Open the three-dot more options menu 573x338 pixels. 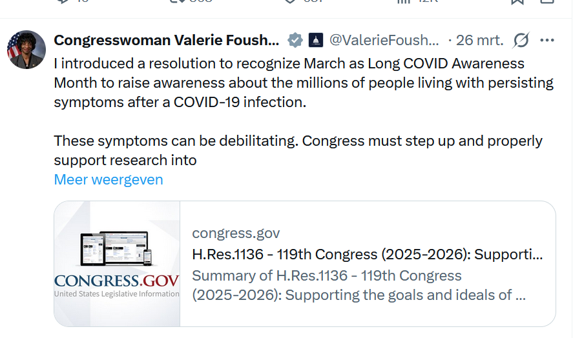click(x=547, y=40)
